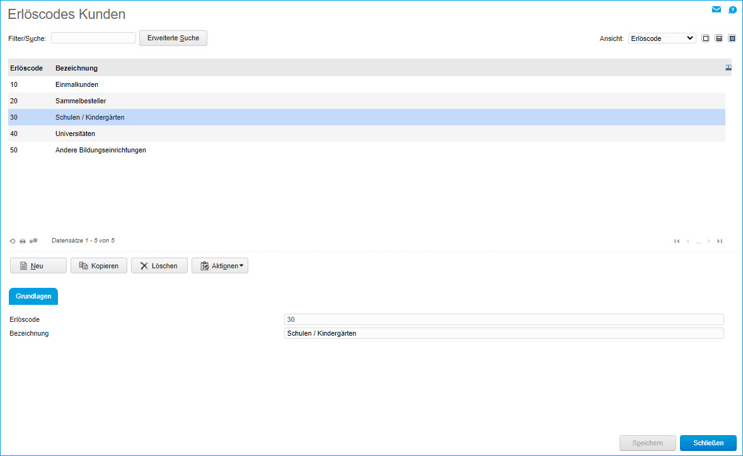Screen dimensions: 743x456
Task: Click the Bezeichnung field with Schulen / Kindergärten
Action: (504, 333)
